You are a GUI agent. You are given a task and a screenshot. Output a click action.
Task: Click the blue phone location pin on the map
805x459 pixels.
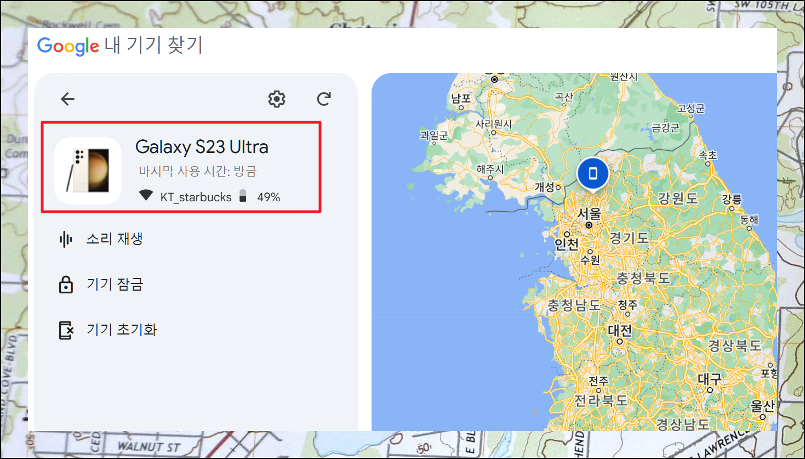point(592,174)
